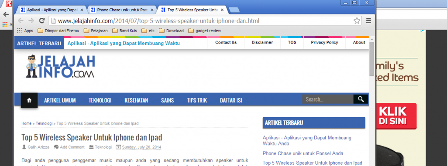Reload the page with the refresh icon
The height and width of the screenshot is (166, 447).
pos(42,20)
